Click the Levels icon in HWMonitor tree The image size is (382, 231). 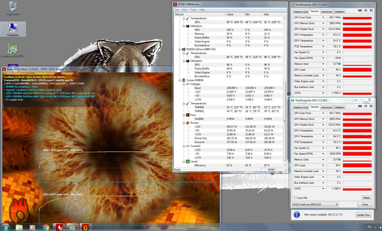[x=187, y=161]
